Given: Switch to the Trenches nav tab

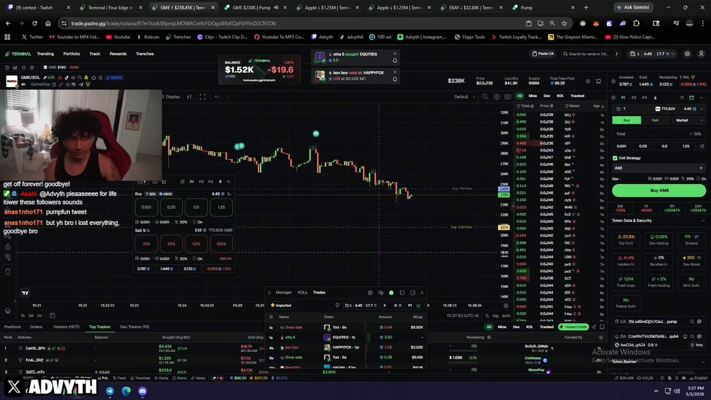Looking at the screenshot, I should tap(145, 54).
